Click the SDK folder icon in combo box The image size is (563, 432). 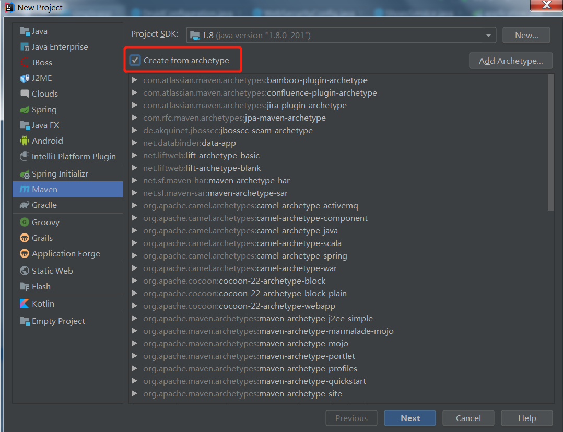[x=195, y=35]
